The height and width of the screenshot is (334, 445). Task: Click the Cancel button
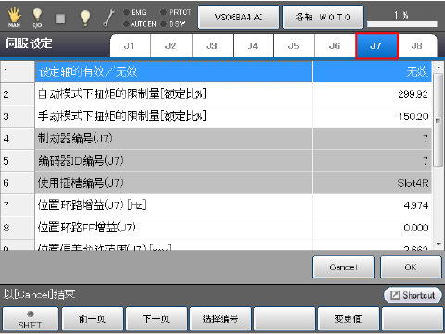pos(343,267)
